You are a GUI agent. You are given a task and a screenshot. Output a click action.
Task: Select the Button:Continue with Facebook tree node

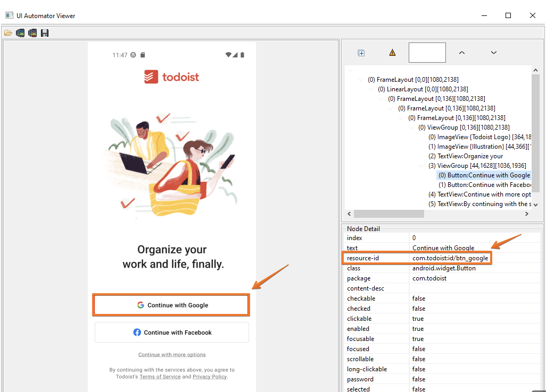pyautogui.click(x=484, y=185)
